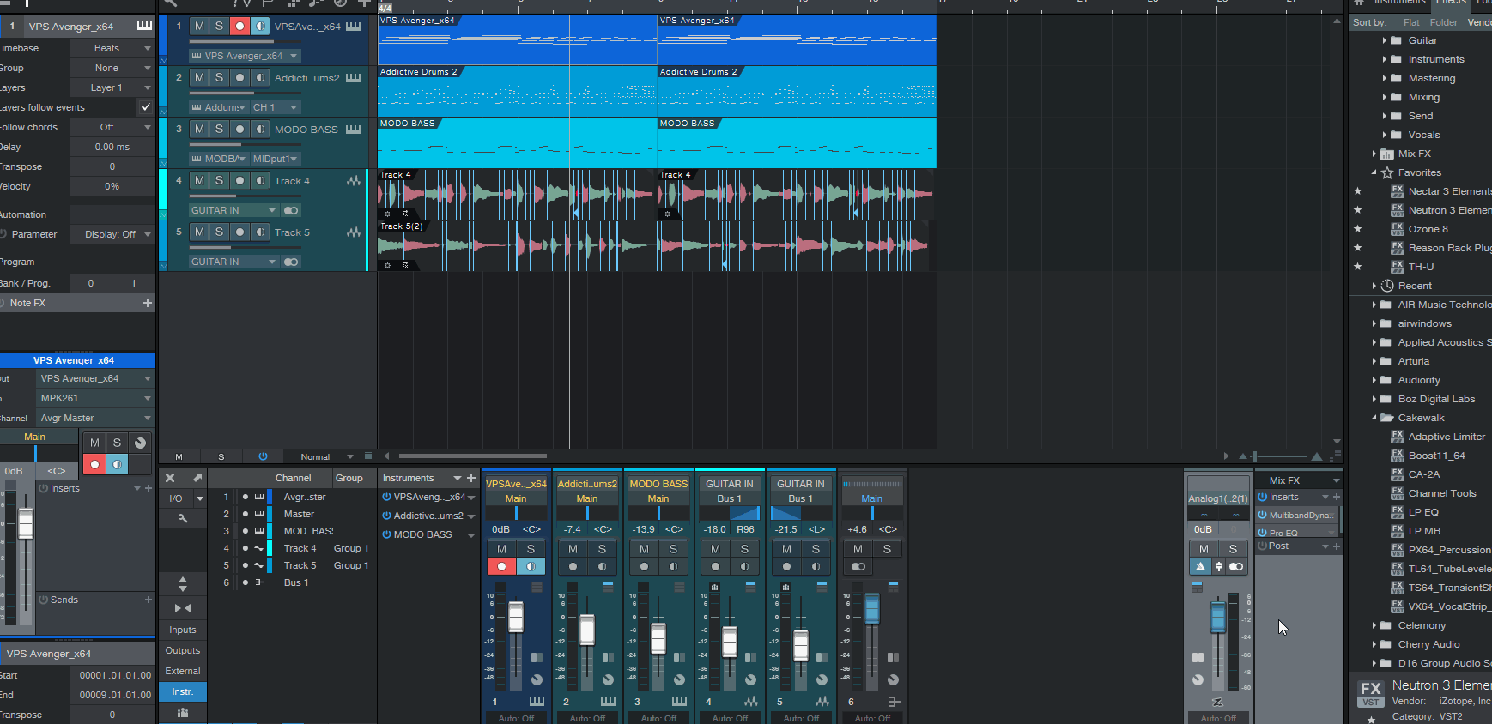
Task: Solo Track 5 in the track list
Action: click(x=219, y=232)
